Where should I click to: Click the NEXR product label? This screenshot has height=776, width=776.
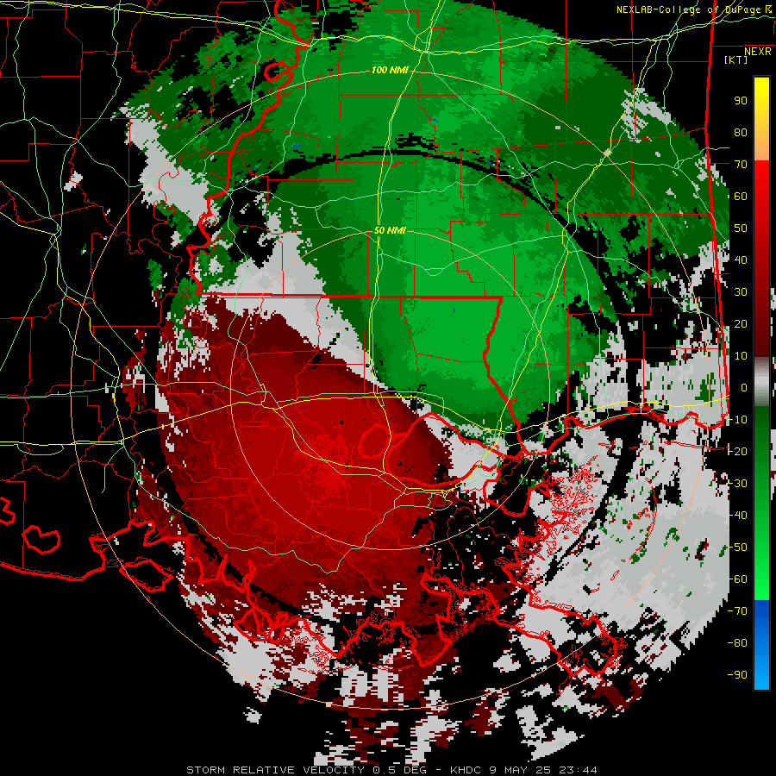click(758, 51)
